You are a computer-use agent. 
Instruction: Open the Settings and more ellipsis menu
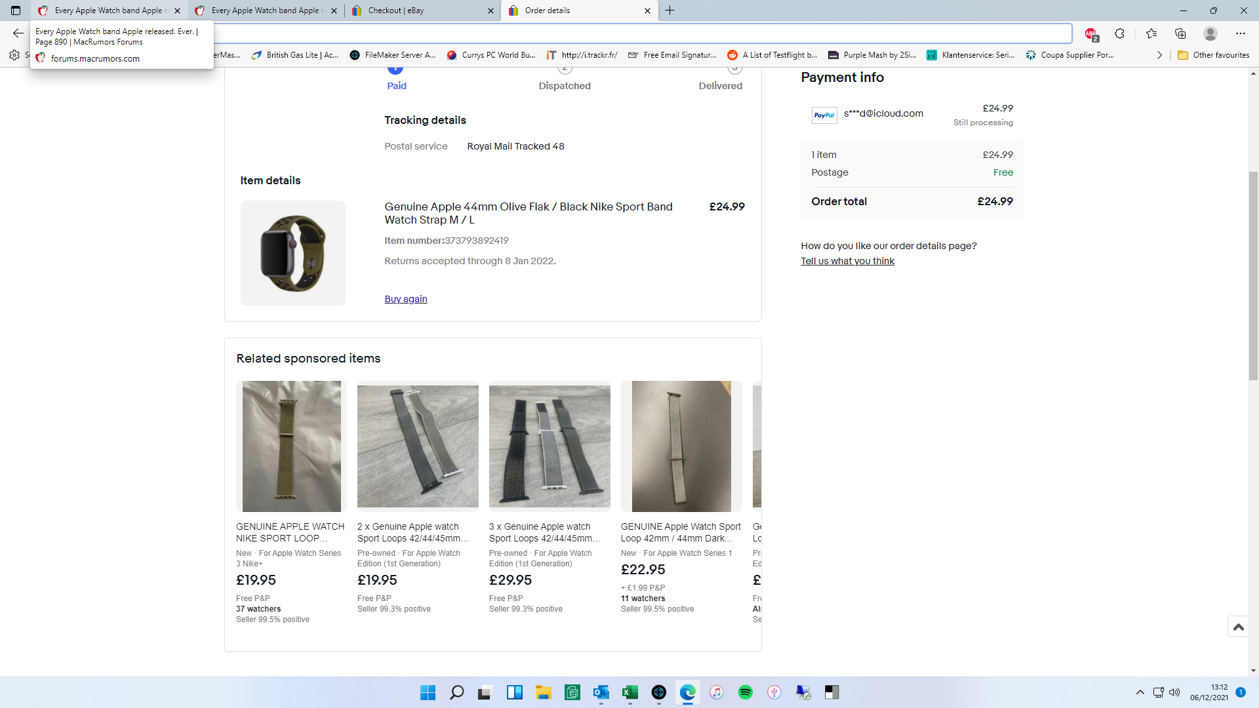coord(1240,33)
